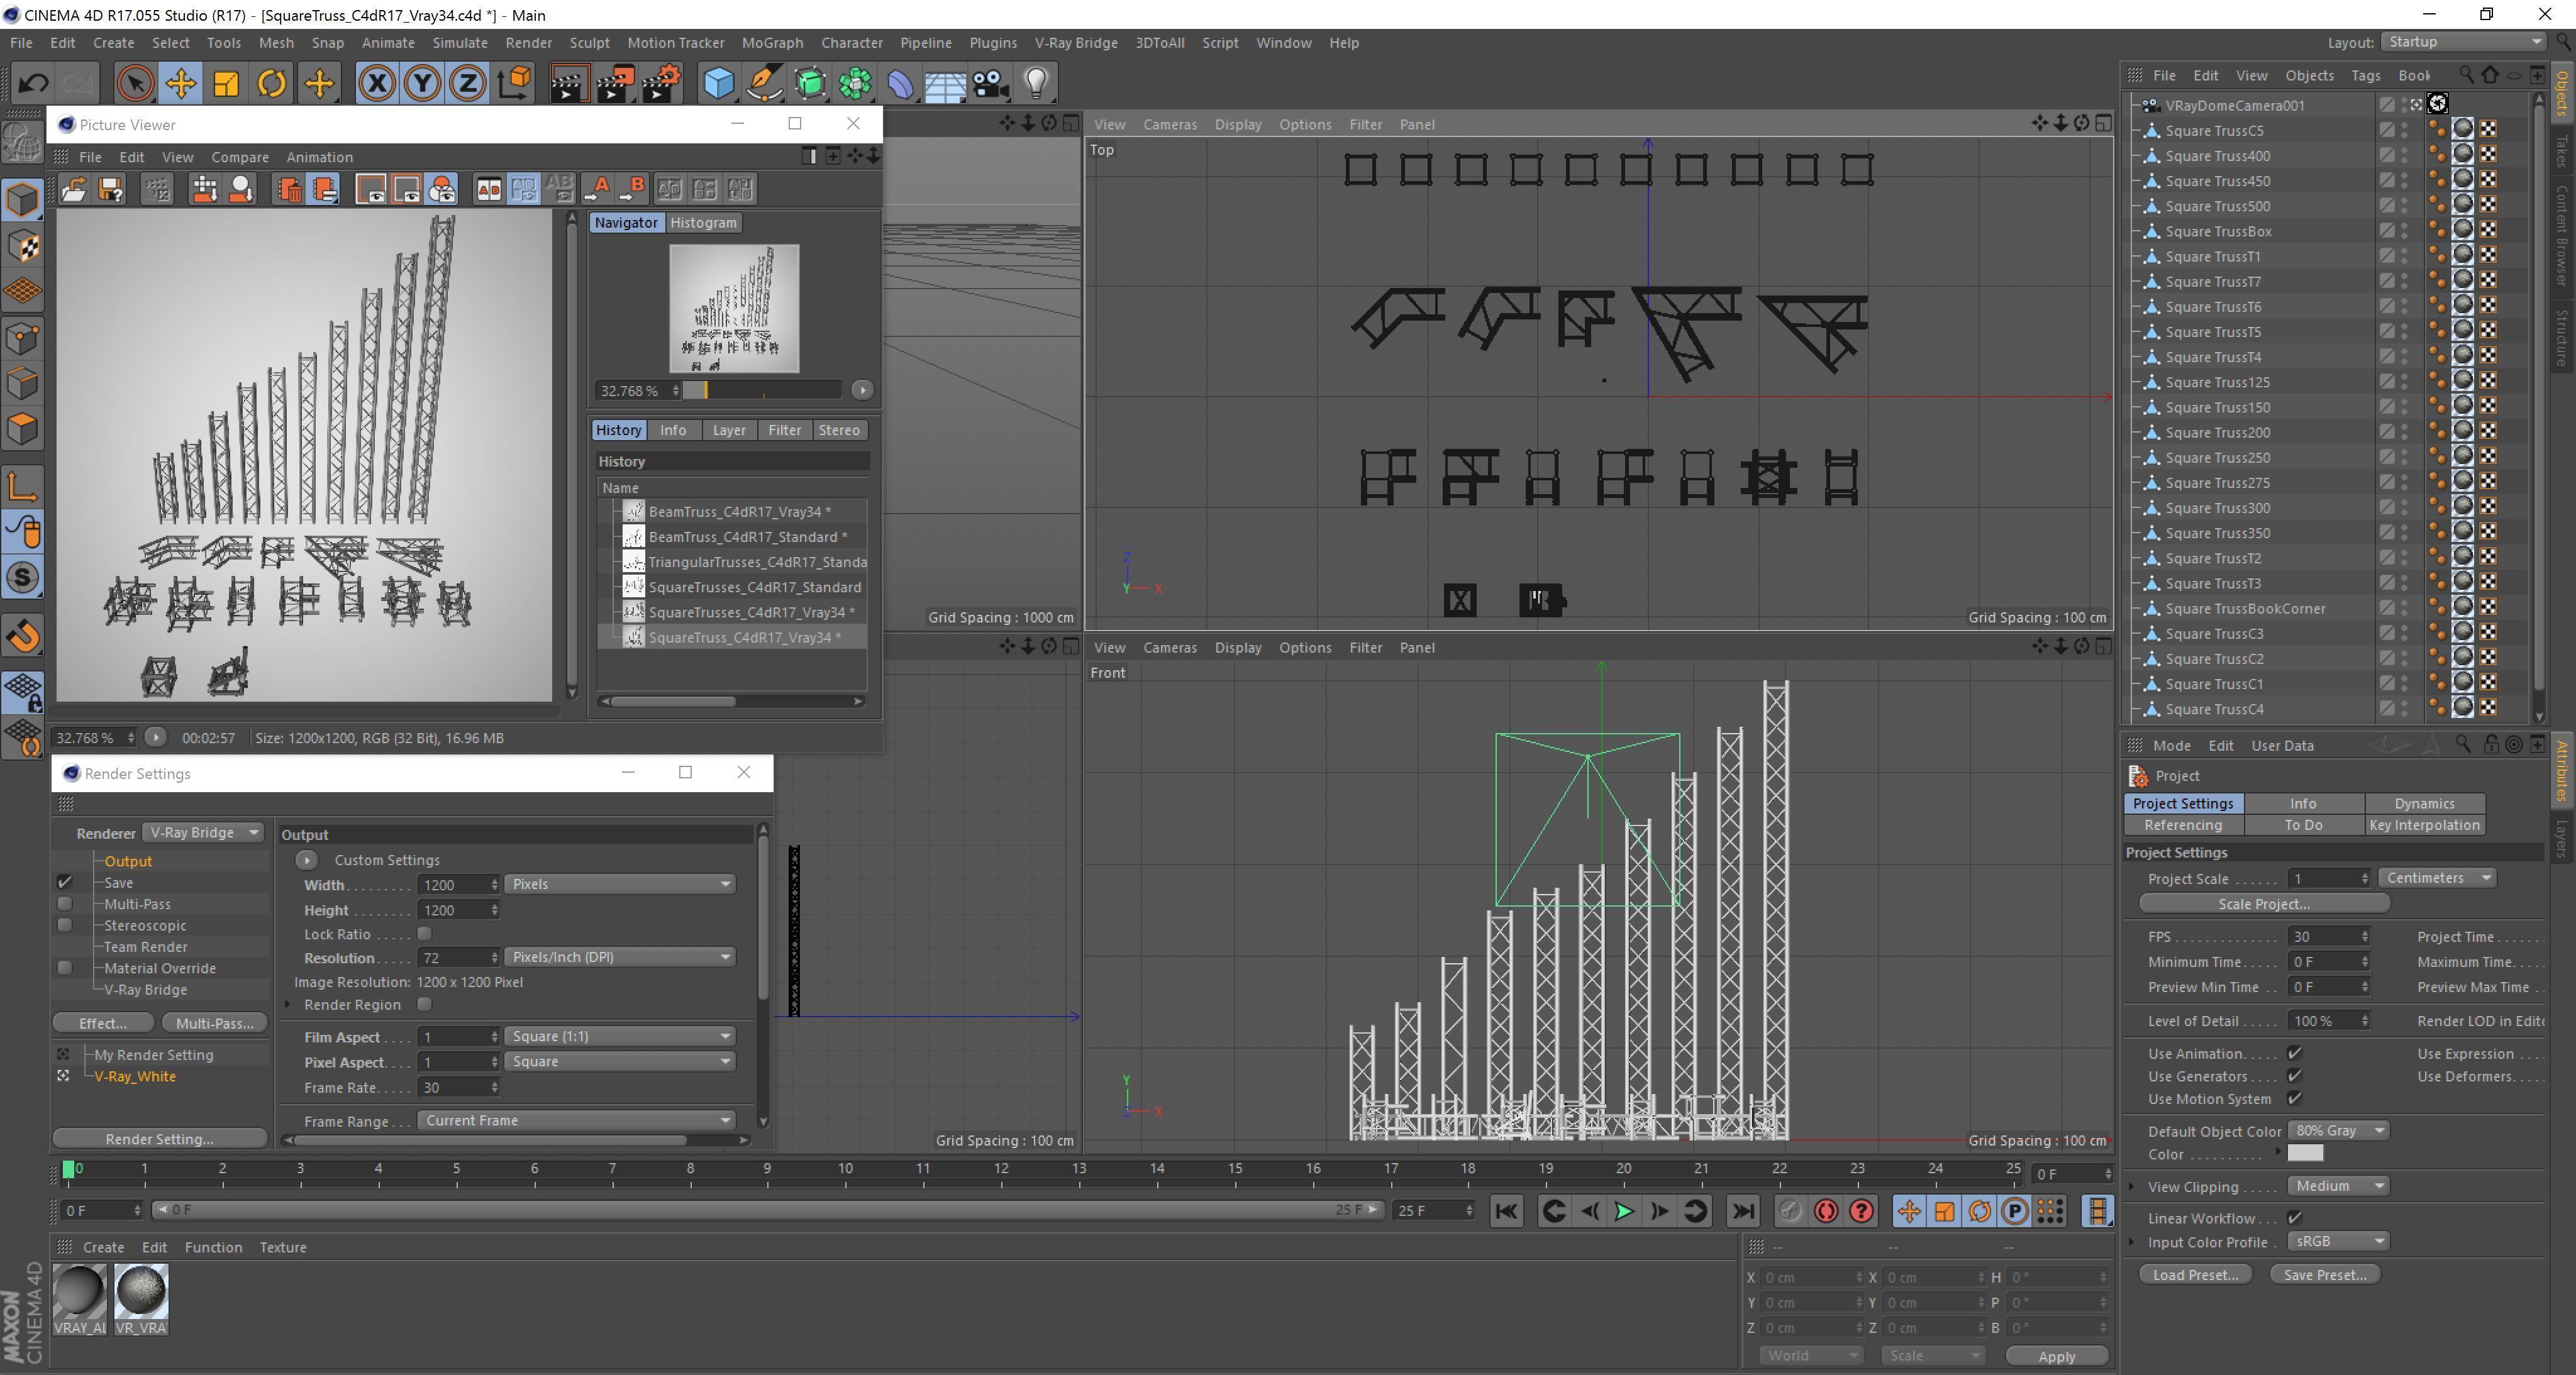Screen dimensions: 2576x1375
Task: Expand the Custom Settings arrow
Action: (x=307, y=860)
